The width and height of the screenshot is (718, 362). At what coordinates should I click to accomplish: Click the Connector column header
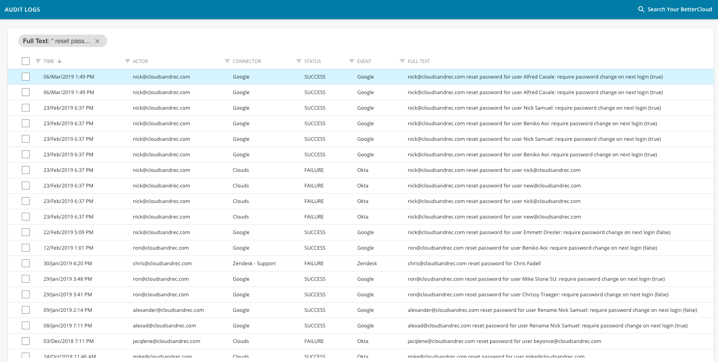pos(247,61)
